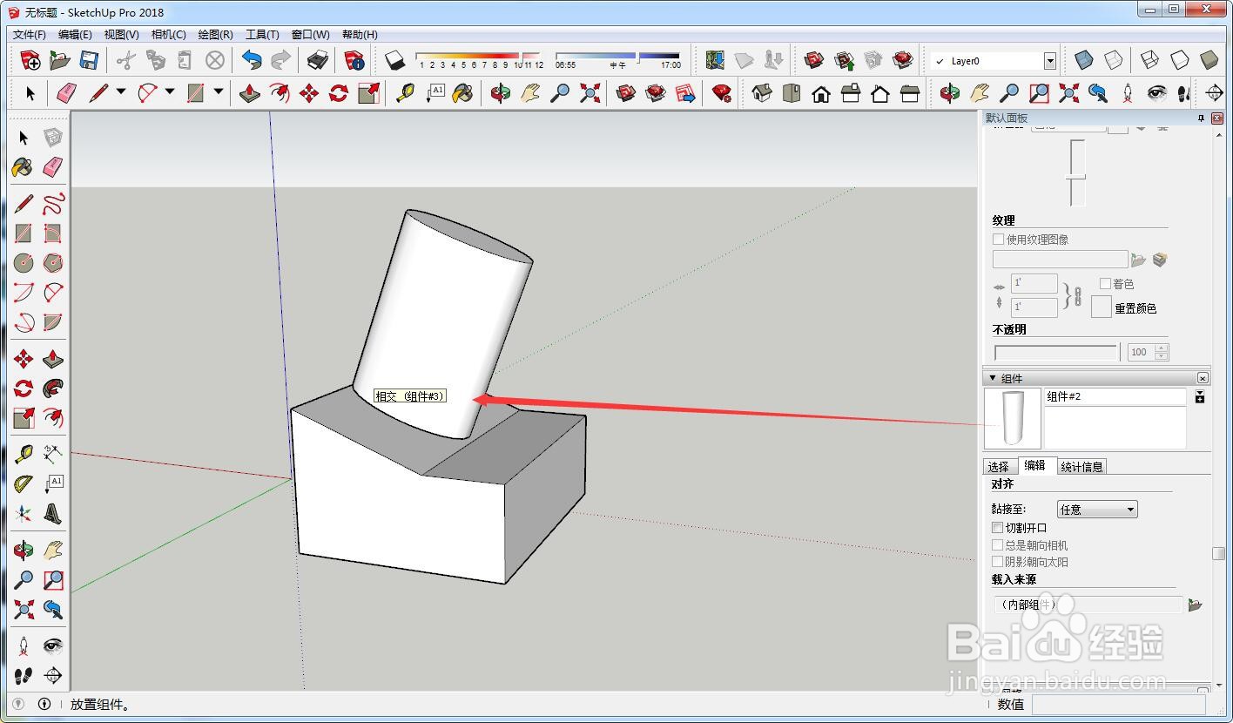Switch to the 选择 tab
This screenshot has height=723, width=1233.
[999, 467]
